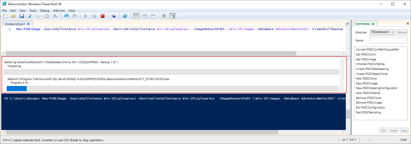This screenshot has width=411, height=144.
Task: Click the Run button in Commands pane
Action: 384,131
